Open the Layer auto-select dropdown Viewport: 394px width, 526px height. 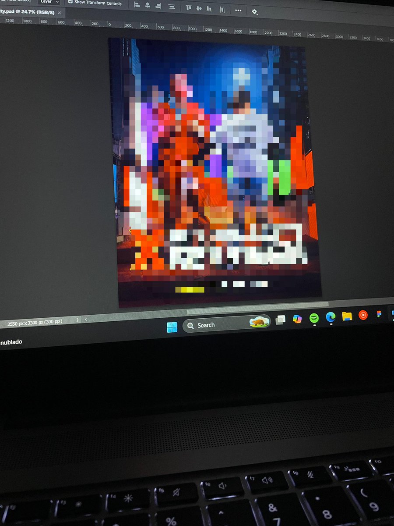tap(49, 2)
